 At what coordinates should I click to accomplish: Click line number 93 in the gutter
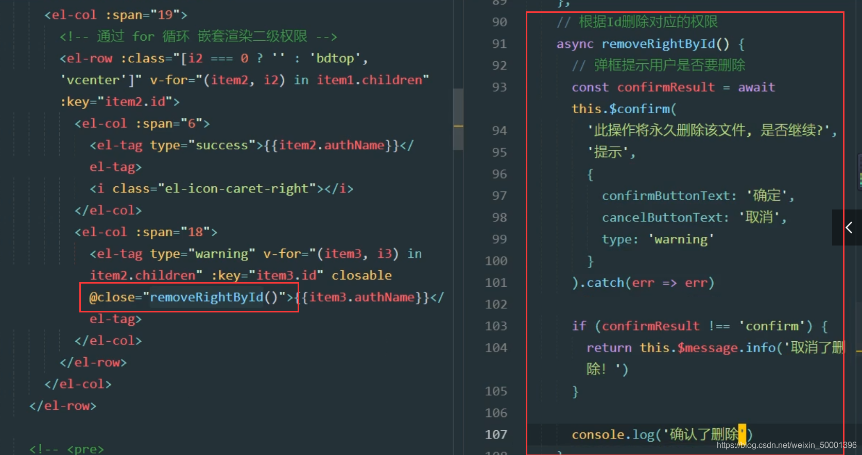click(x=499, y=87)
